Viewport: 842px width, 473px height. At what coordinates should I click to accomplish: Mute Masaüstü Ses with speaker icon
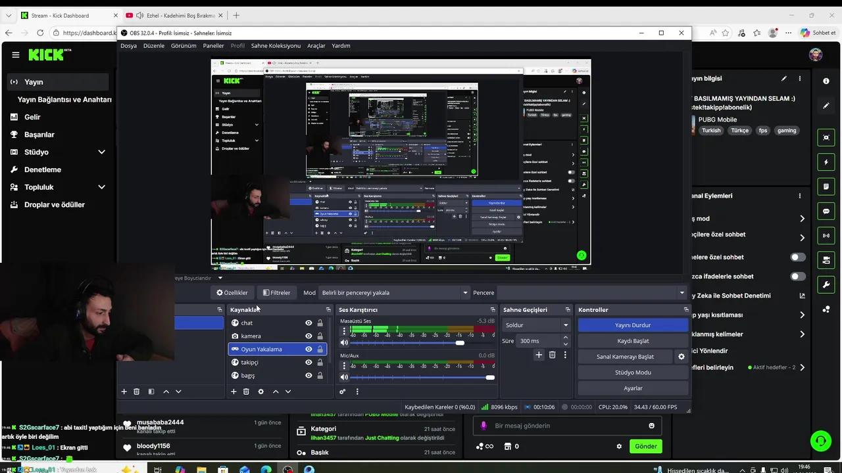click(x=344, y=342)
